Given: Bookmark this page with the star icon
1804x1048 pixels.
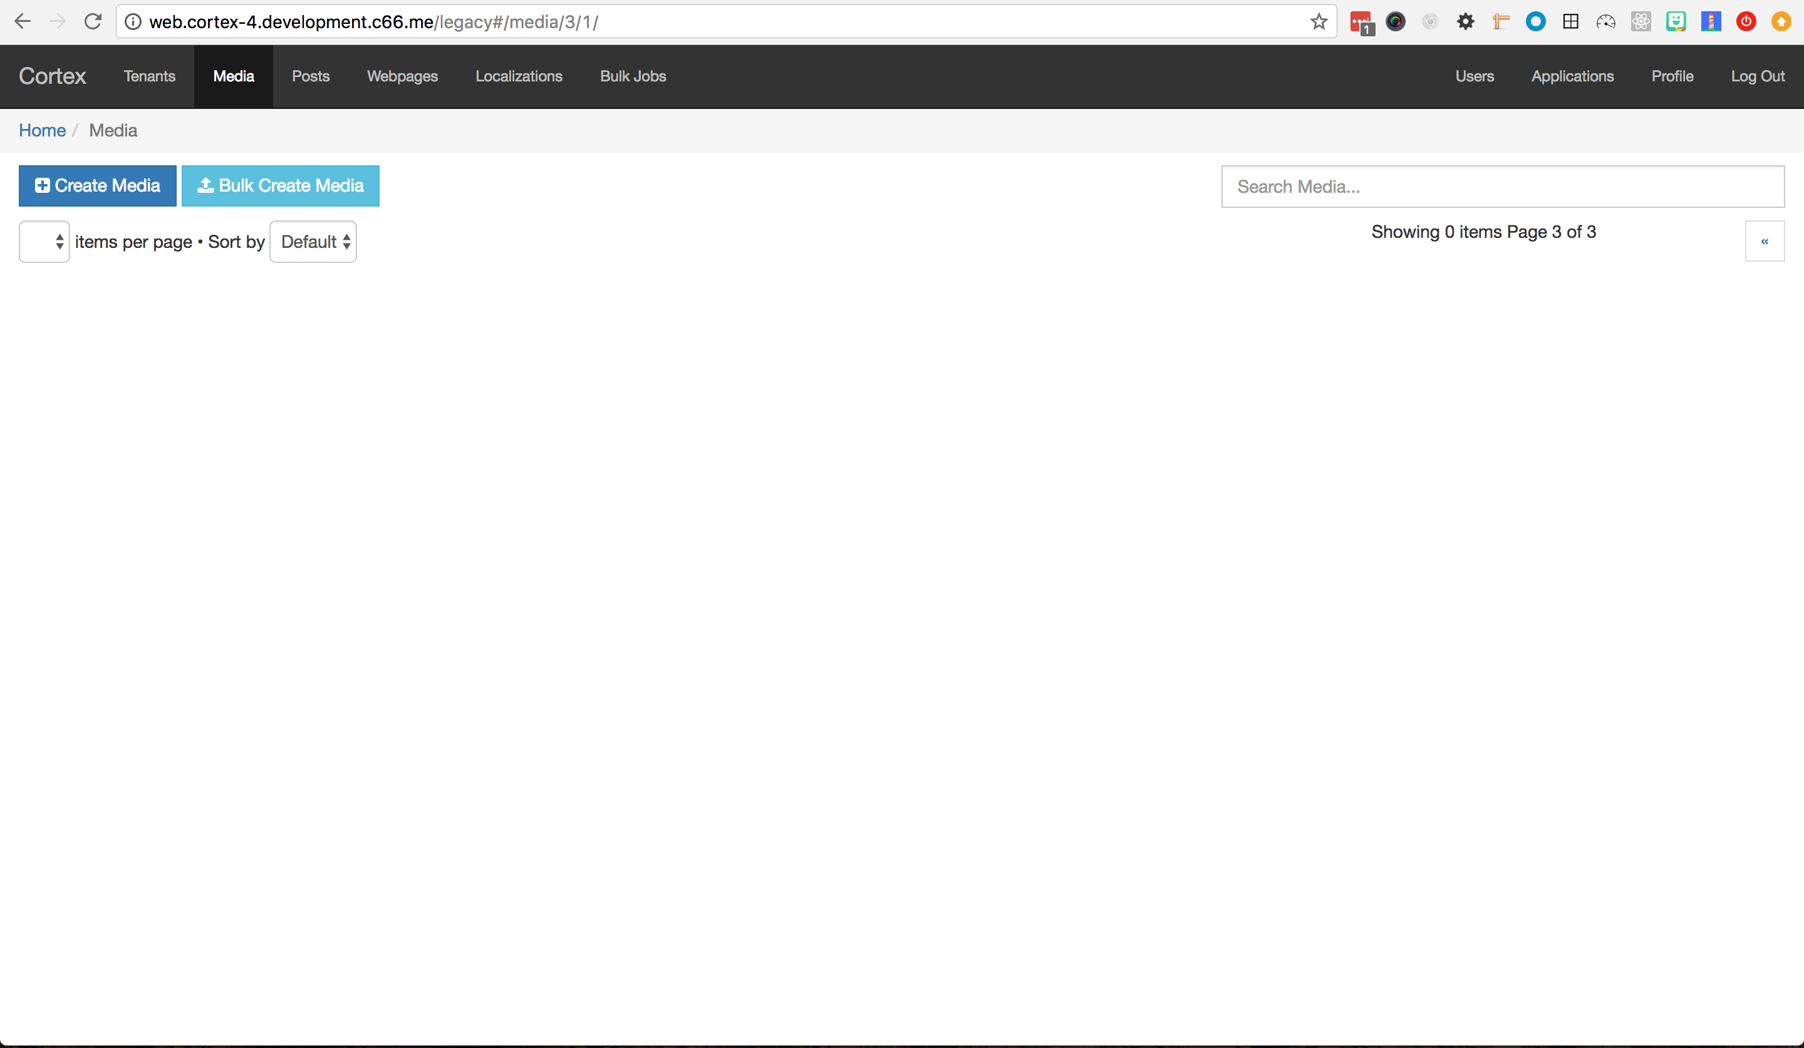Looking at the screenshot, I should click(x=1319, y=22).
